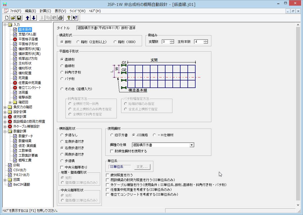Click the blue down arrow toolbar icon
This screenshot has width=303, height=215.
34,18
